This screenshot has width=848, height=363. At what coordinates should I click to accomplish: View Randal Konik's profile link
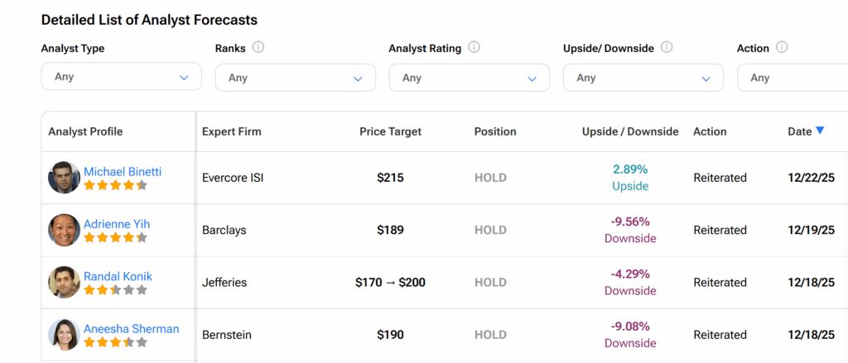point(118,276)
